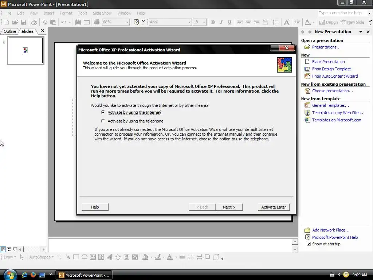Toggle Italic formatting button
The width and height of the screenshot is (373, 280).
tap(221, 22)
